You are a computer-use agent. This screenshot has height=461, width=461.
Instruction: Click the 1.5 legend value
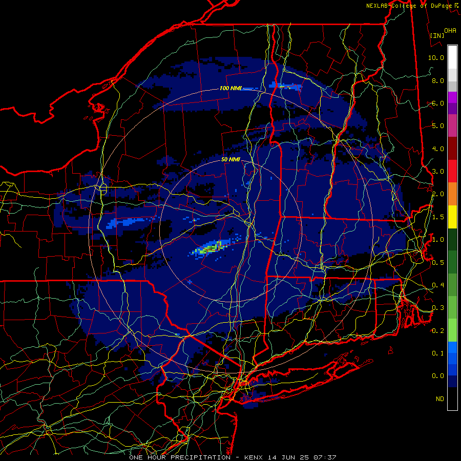click(x=438, y=217)
